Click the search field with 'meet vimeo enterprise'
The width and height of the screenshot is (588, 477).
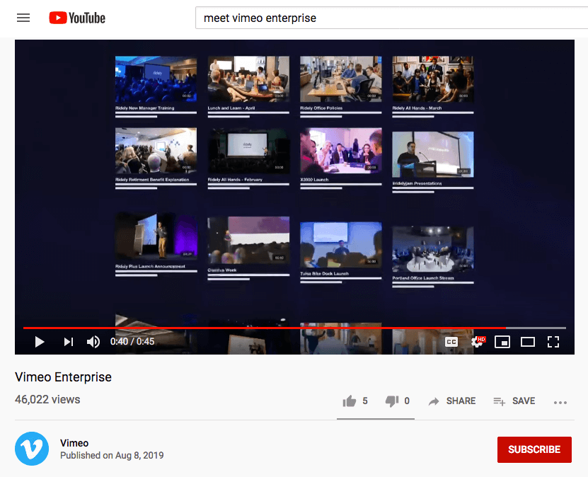pyautogui.click(x=391, y=18)
